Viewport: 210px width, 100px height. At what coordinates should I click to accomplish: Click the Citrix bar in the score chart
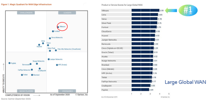145,15
